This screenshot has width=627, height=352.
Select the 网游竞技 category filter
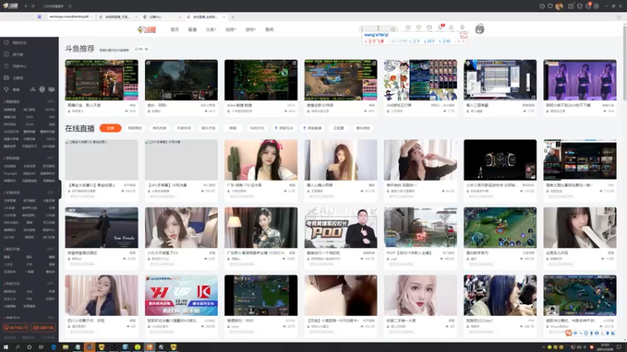(x=135, y=128)
